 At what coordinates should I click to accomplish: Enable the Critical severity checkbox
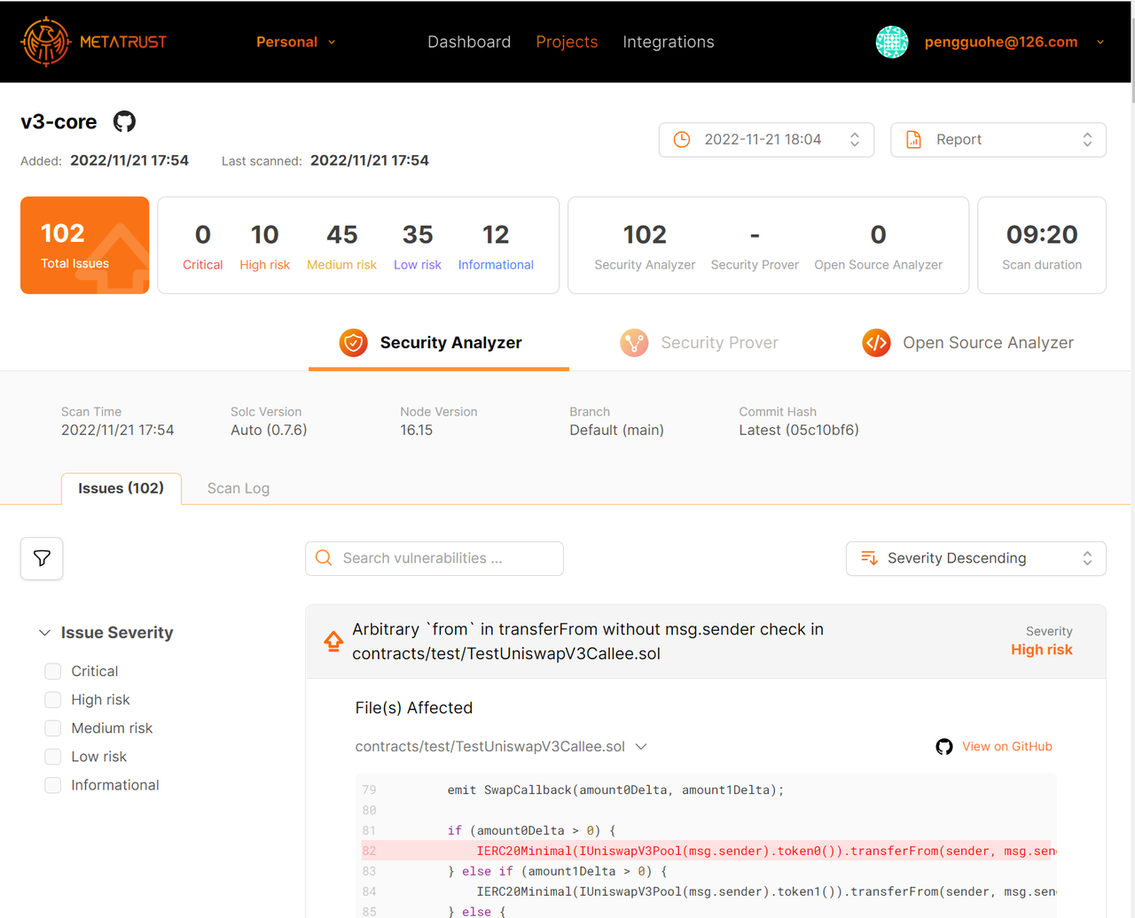tap(53, 672)
